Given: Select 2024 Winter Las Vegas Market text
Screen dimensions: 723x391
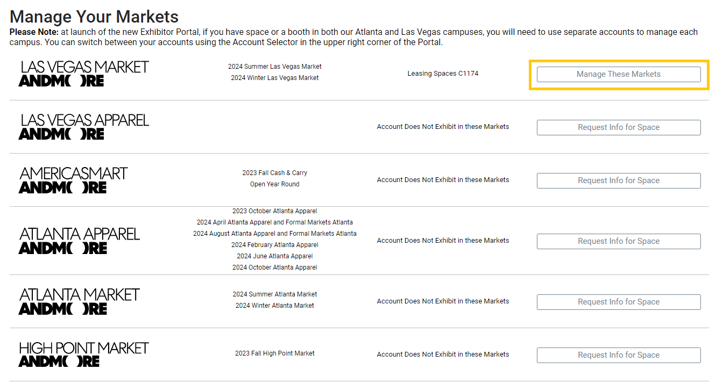Looking at the screenshot, I should (275, 78).
